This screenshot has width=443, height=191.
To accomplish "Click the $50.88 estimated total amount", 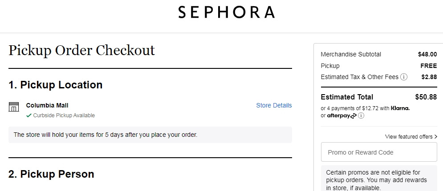I will (x=426, y=97).
